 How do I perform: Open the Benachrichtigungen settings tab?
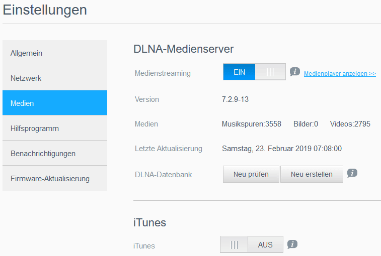coord(55,153)
